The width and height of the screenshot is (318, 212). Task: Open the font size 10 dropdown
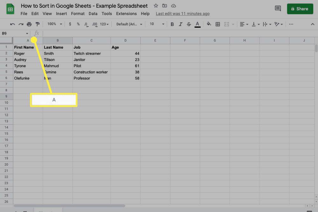(x=157, y=24)
